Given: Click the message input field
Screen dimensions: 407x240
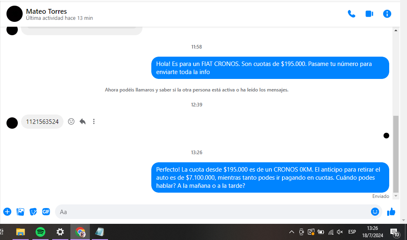Looking at the screenshot, I should pos(210,212).
